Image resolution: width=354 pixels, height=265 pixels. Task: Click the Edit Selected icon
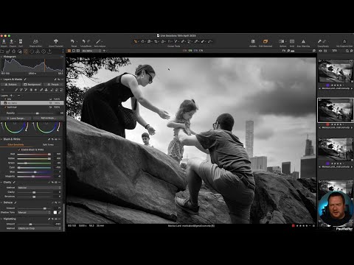click(265, 41)
